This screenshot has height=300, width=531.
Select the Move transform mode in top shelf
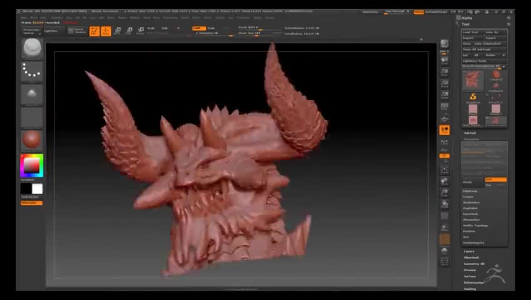pos(118,31)
